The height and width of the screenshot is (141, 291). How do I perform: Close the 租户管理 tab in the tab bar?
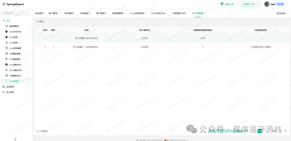coord(106,13)
